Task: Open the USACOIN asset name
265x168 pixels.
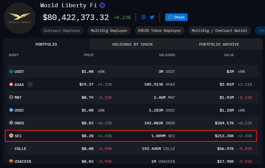Action: 23,161
